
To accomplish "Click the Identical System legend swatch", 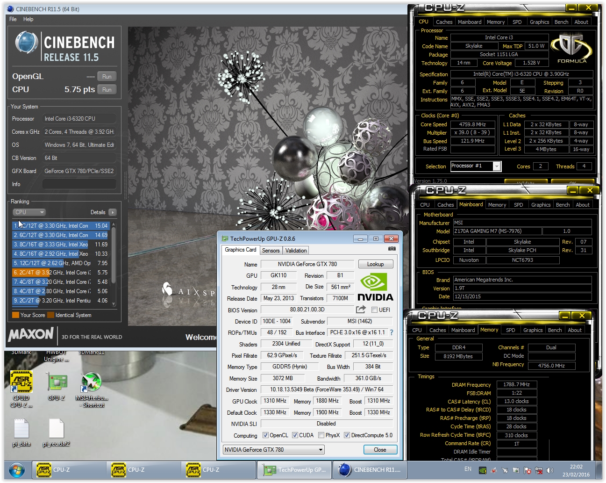I will pyautogui.click(x=51, y=315).
